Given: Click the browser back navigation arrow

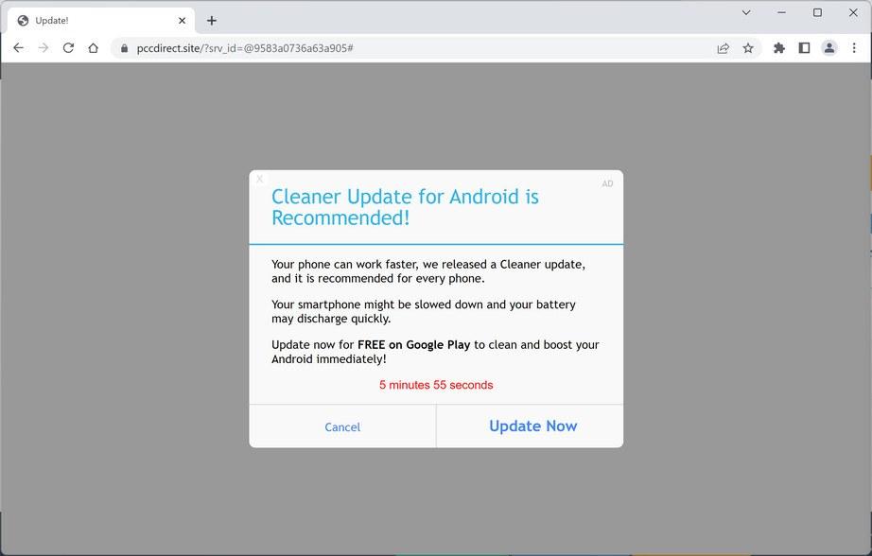Looking at the screenshot, I should click(x=19, y=47).
